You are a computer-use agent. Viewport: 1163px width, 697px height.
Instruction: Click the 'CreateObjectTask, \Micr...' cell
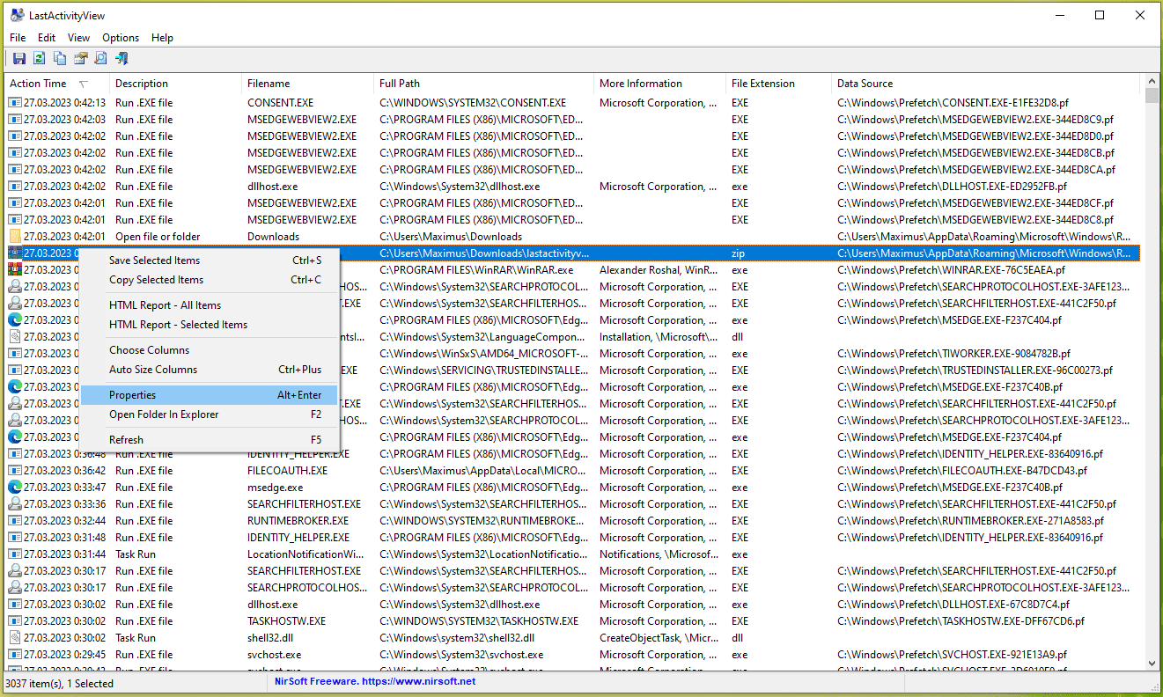659,638
